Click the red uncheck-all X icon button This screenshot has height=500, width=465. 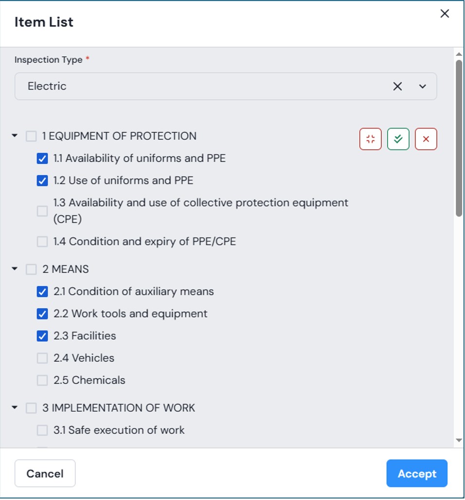(x=426, y=139)
